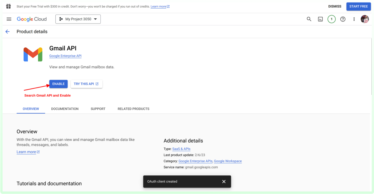Click the Try This API button
The height and width of the screenshot is (194, 374).
[86, 84]
